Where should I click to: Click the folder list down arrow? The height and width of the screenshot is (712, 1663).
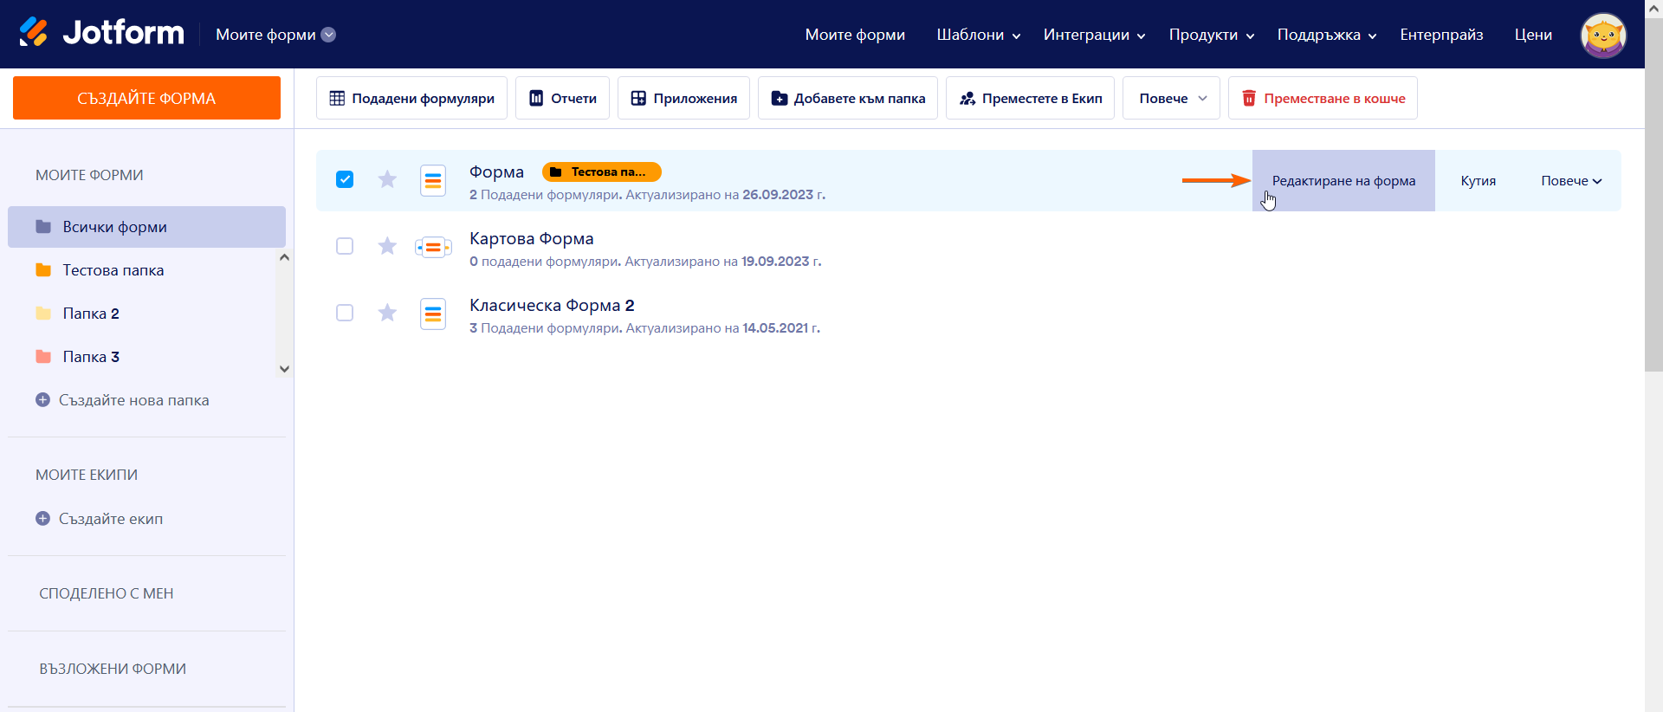284,369
